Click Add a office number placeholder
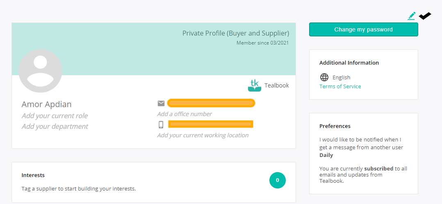Screen dimensions: 442x204 (x=185, y=114)
